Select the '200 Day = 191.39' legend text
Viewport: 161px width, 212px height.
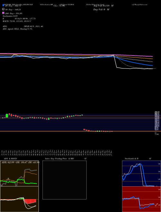[14, 13]
